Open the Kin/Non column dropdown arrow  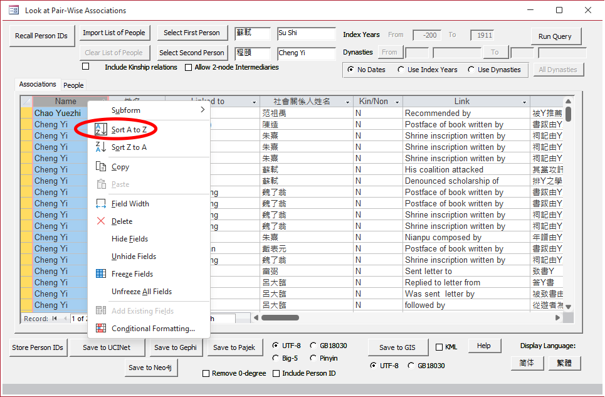(x=396, y=102)
